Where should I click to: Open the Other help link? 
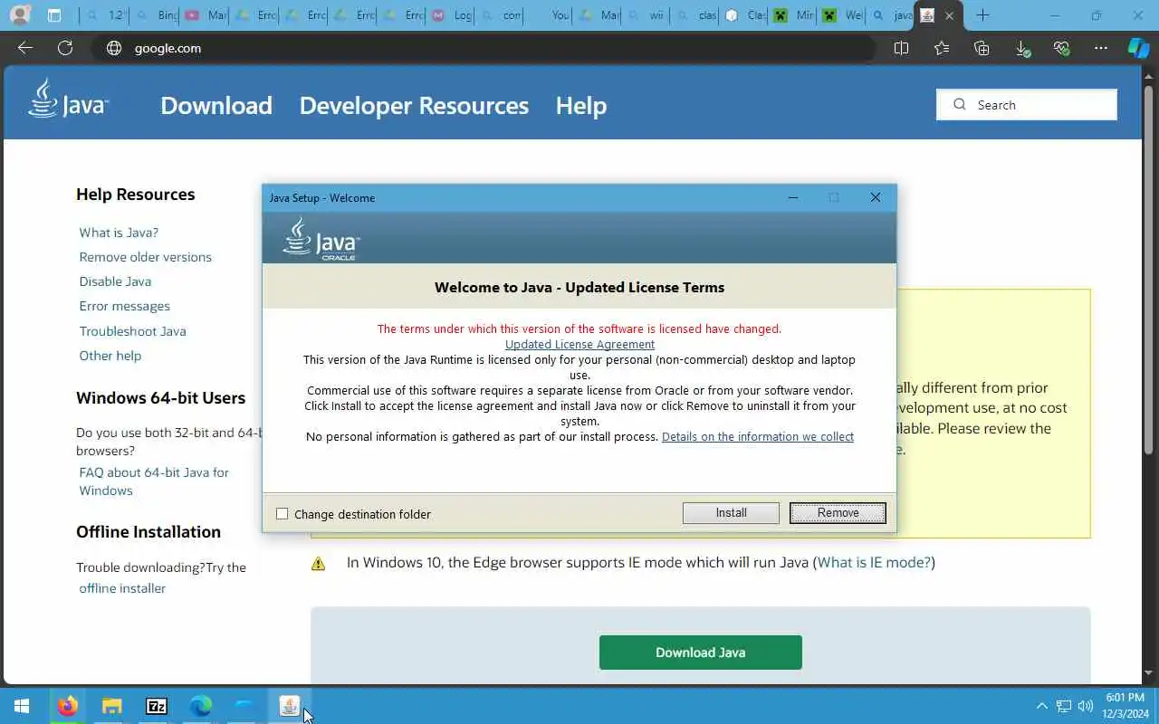[x=110, y=356]
